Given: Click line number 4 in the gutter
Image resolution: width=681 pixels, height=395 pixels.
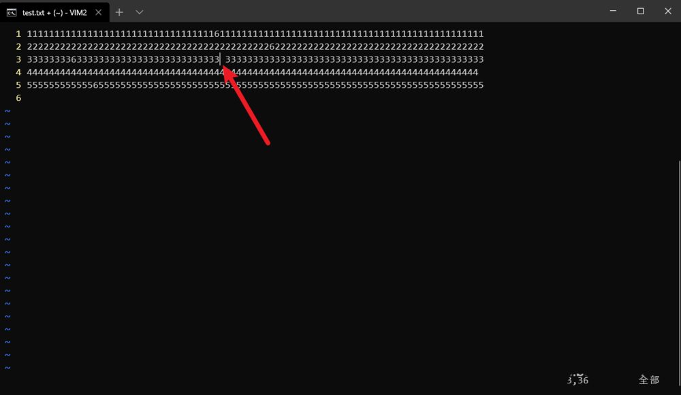Looking at the screenshot, I should tap(18, 72).
